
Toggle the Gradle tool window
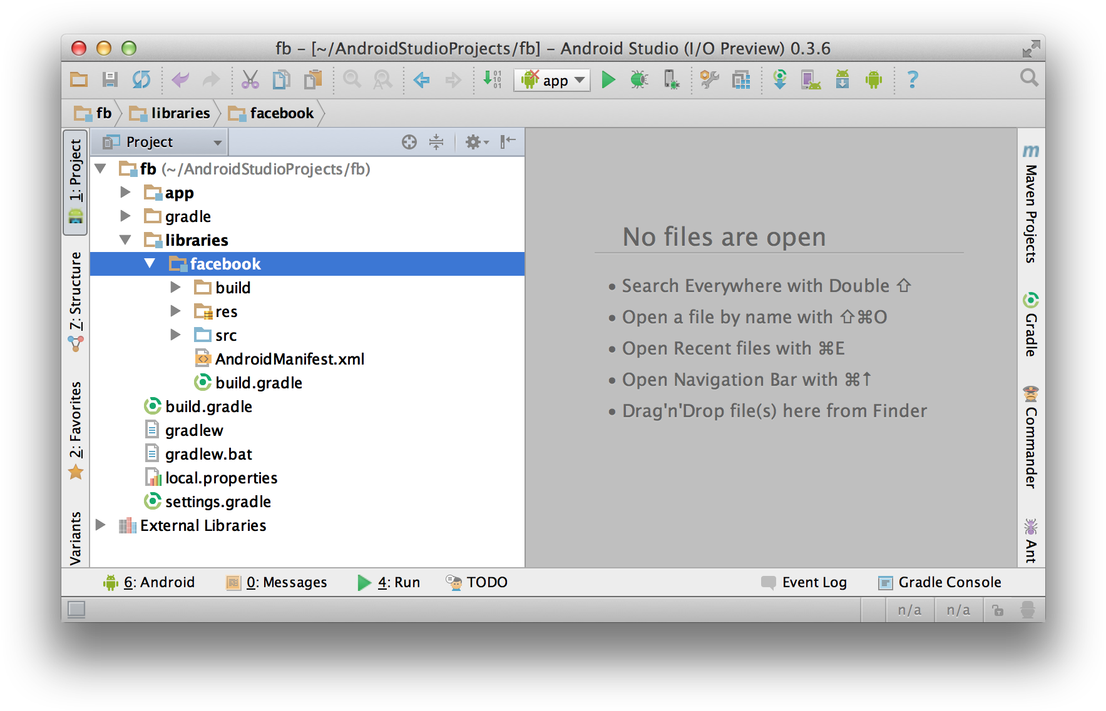(1030, 325)
